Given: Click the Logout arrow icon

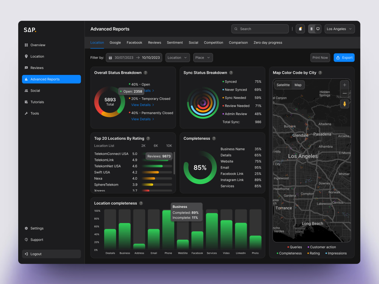Looking at the screenshot, I should [26, 254].
